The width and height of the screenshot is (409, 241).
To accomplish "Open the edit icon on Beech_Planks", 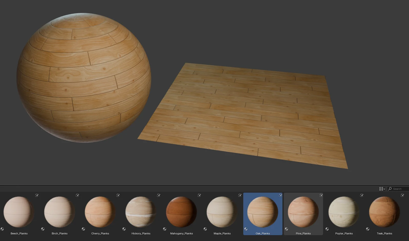I will 37,195.
